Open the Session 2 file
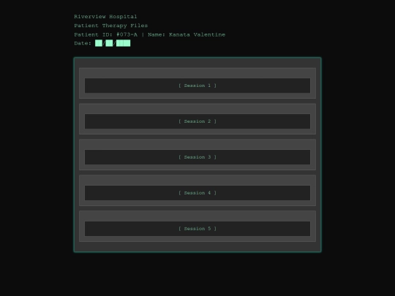Screen dimensions: 395x296 click(x=197, y=121)
